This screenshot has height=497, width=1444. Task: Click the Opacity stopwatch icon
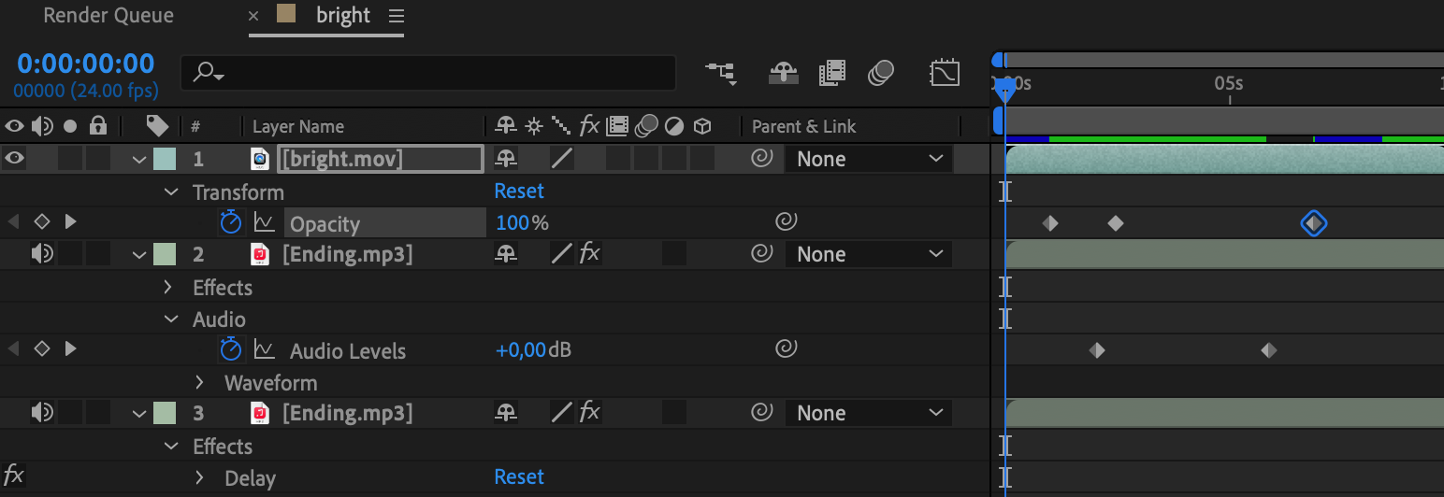pos(230,222)
